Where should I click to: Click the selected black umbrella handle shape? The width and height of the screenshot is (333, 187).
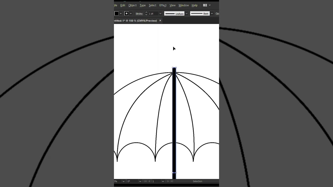click(174, 123)
